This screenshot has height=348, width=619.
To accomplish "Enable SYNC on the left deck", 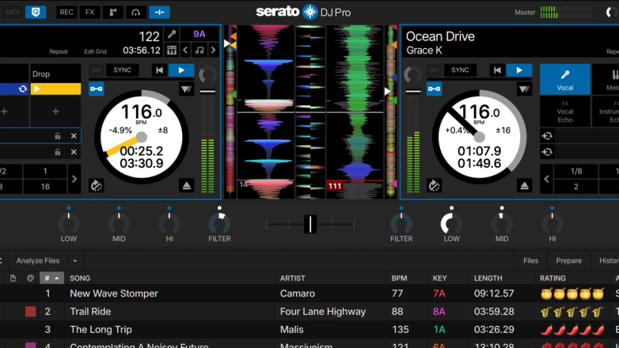I will coord(123,70).
